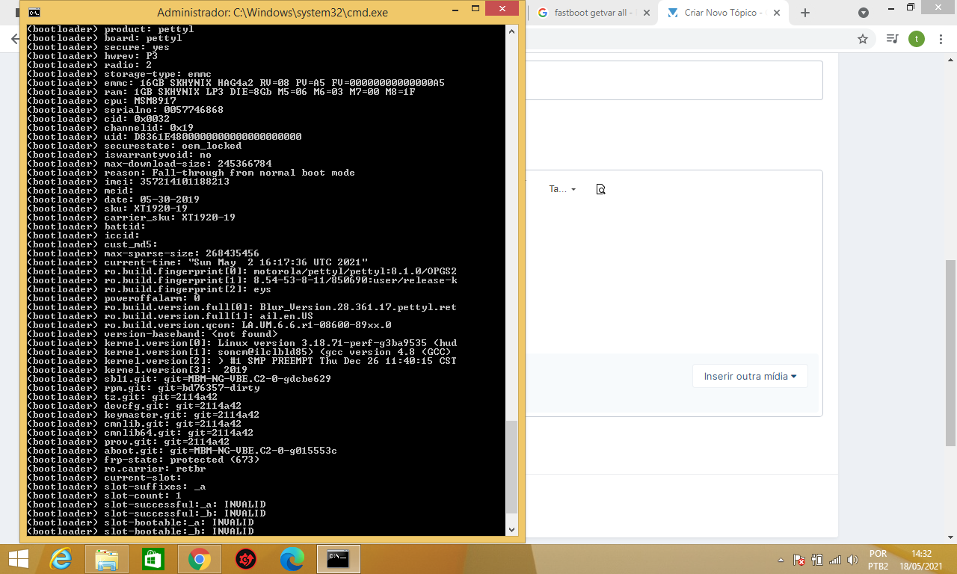
Task: Click the 'frp-state: protected (673)' line
Action: [x=143, y=460]
